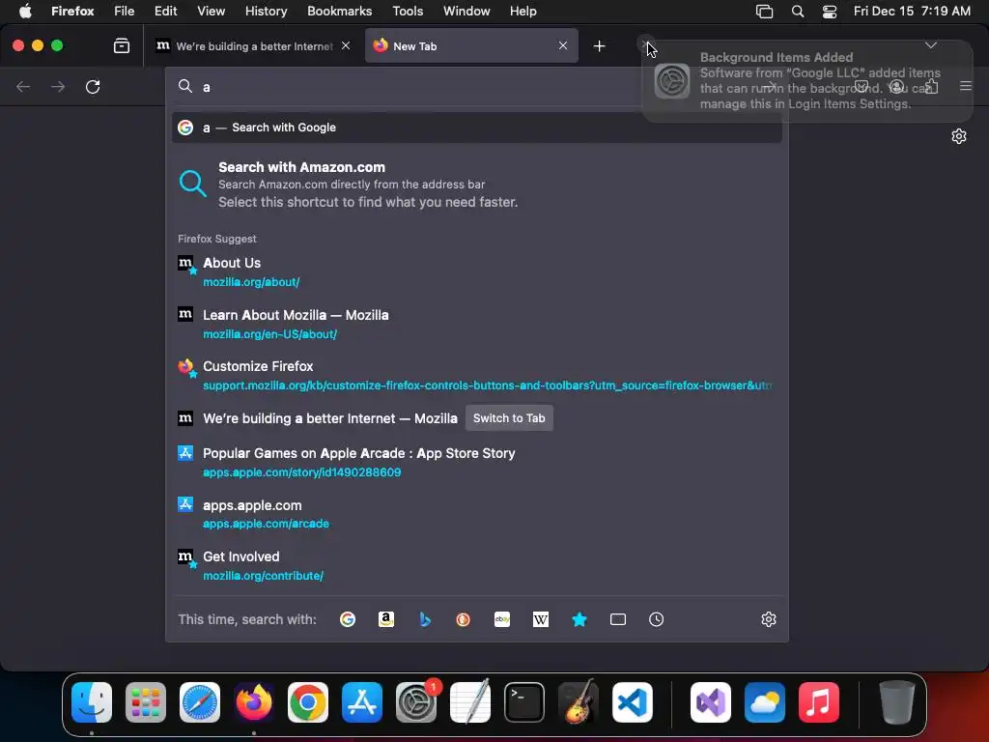Launch Visual Studio Code from dock

pos(632,702)
